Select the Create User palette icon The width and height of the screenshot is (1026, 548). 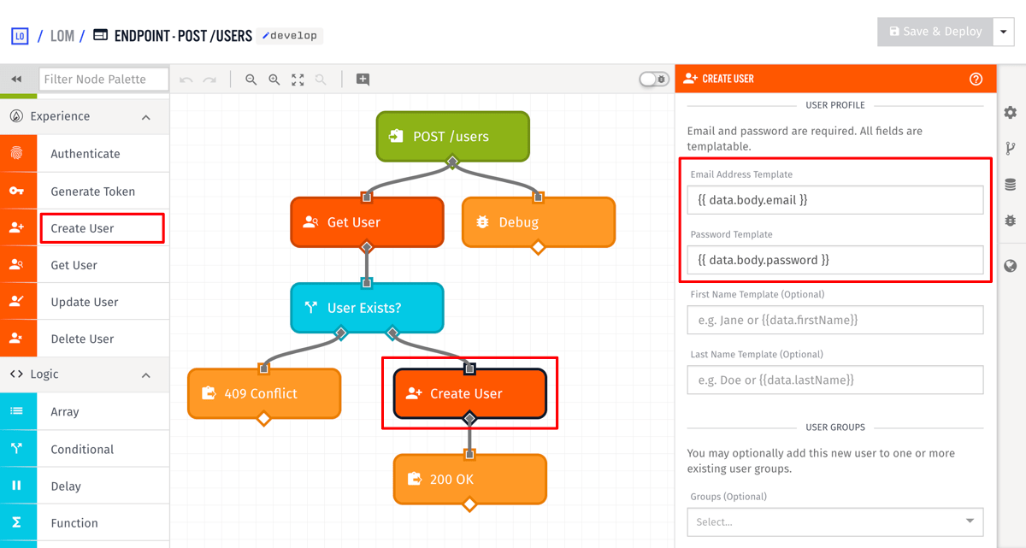coord(17,228)
